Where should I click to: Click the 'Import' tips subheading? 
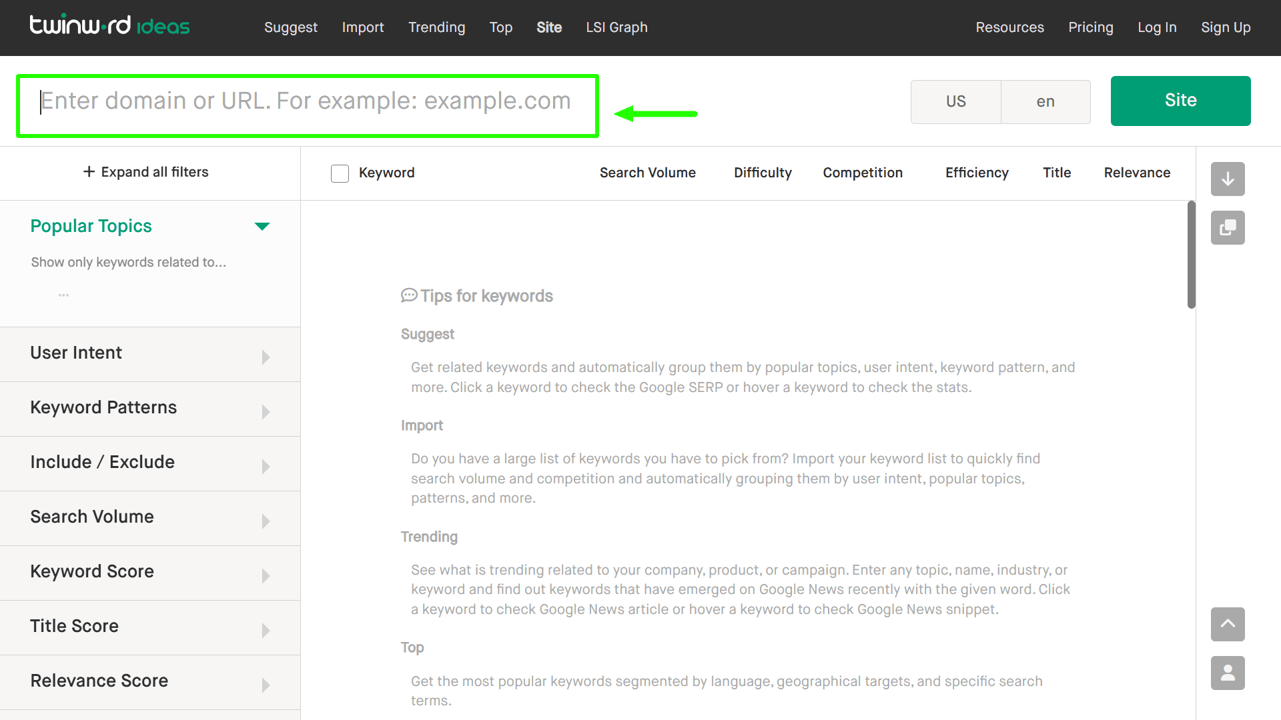pos(422,425)
